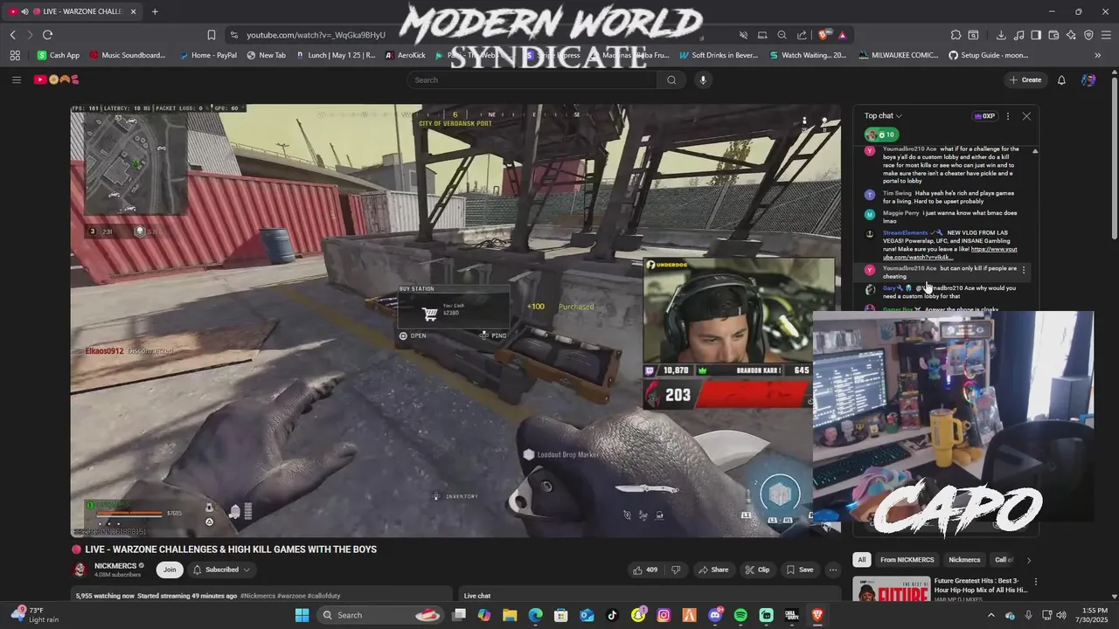The height and width of the screenshot is (629, 1119).
Task: Share the live stream
Action: (713, 570)
